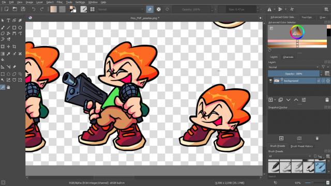Undo the last action
Image resolution: width=331 pixels, height=186 pixels.
coord(34,9)
